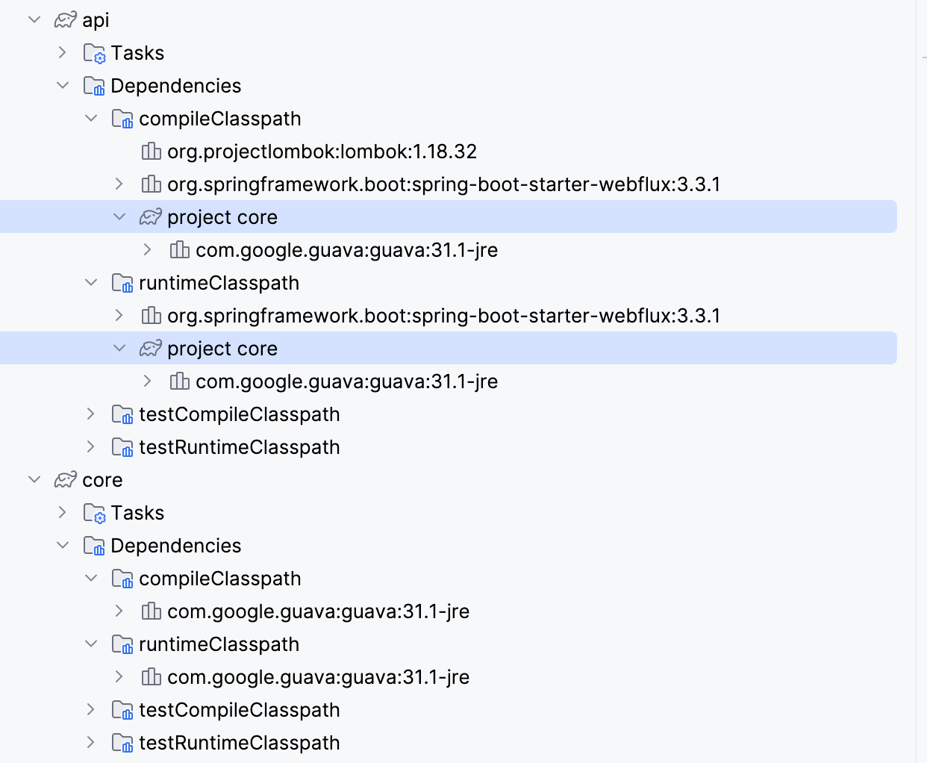Expand testRuntimeClasspath under api Dependencies
927x763 pixels.
pyautogui.click(x=91, y=447)
